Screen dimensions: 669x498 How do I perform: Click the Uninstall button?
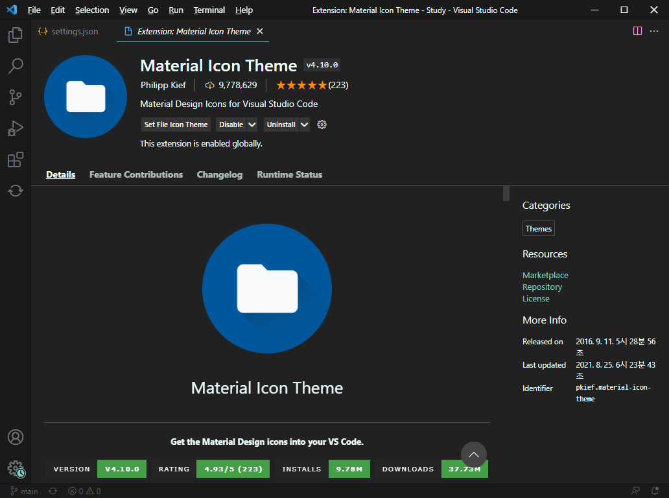pos(281,124)
